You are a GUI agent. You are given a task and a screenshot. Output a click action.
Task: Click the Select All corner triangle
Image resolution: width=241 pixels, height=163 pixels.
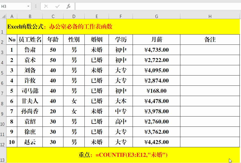click(x=3, y=16)
